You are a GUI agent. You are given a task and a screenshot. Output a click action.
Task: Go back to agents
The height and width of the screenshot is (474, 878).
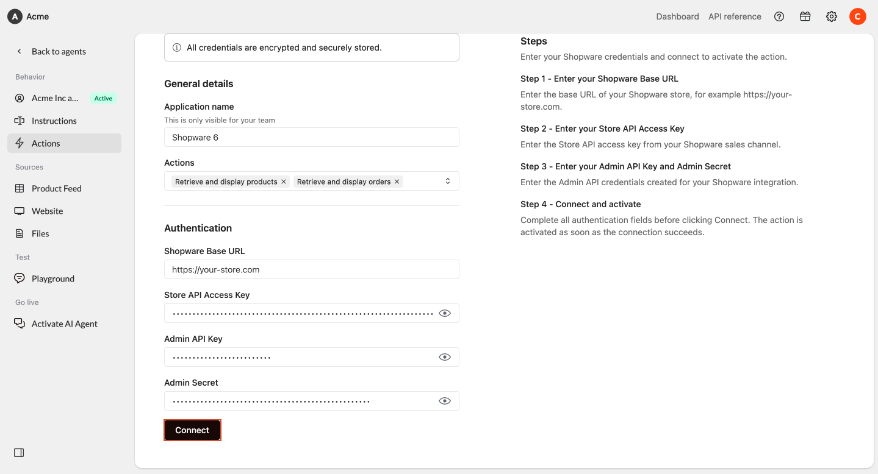59,51
